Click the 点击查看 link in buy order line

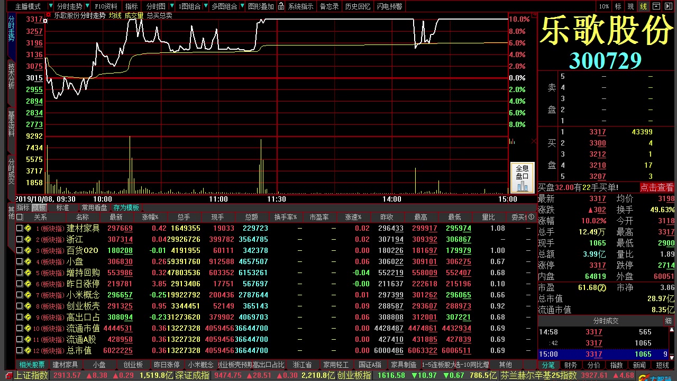tap(657, 187)
